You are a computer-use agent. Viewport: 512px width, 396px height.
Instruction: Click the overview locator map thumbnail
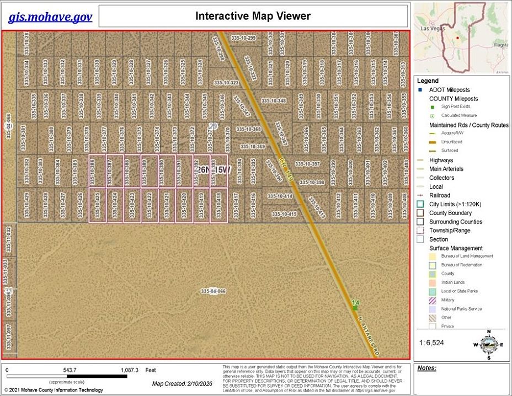tap(461, 38)
